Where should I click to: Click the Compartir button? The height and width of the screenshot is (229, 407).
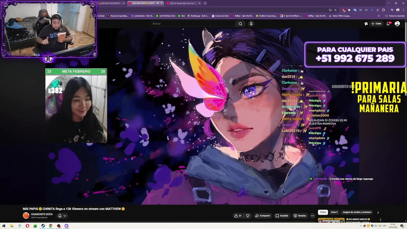(x=263, y=216)
